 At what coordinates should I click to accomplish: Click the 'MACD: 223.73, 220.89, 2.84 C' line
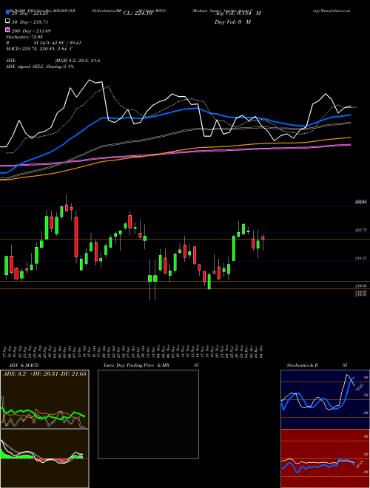[x=39, y=49]
